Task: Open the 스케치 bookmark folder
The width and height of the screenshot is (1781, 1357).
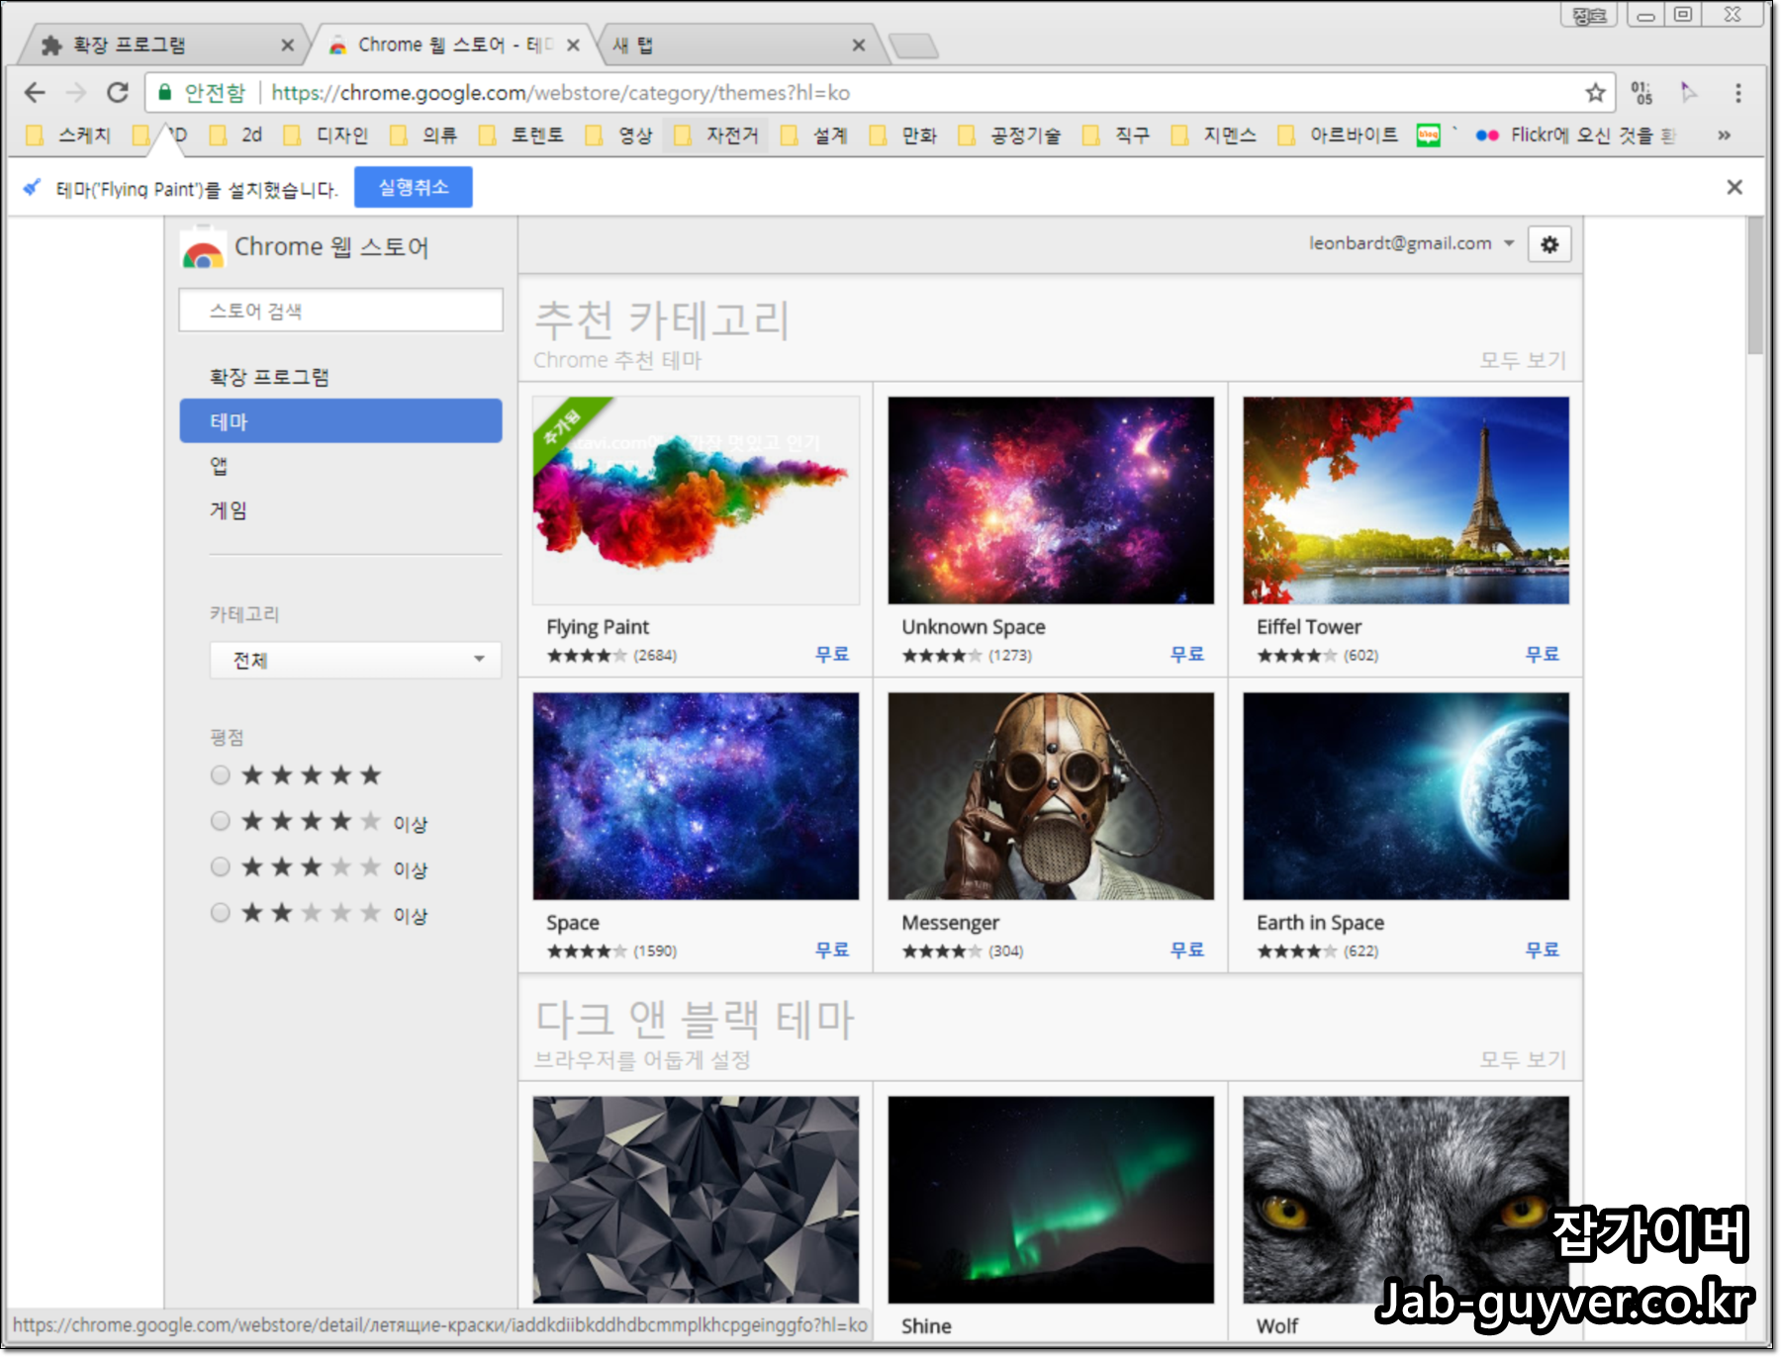Action: (68, 136)
